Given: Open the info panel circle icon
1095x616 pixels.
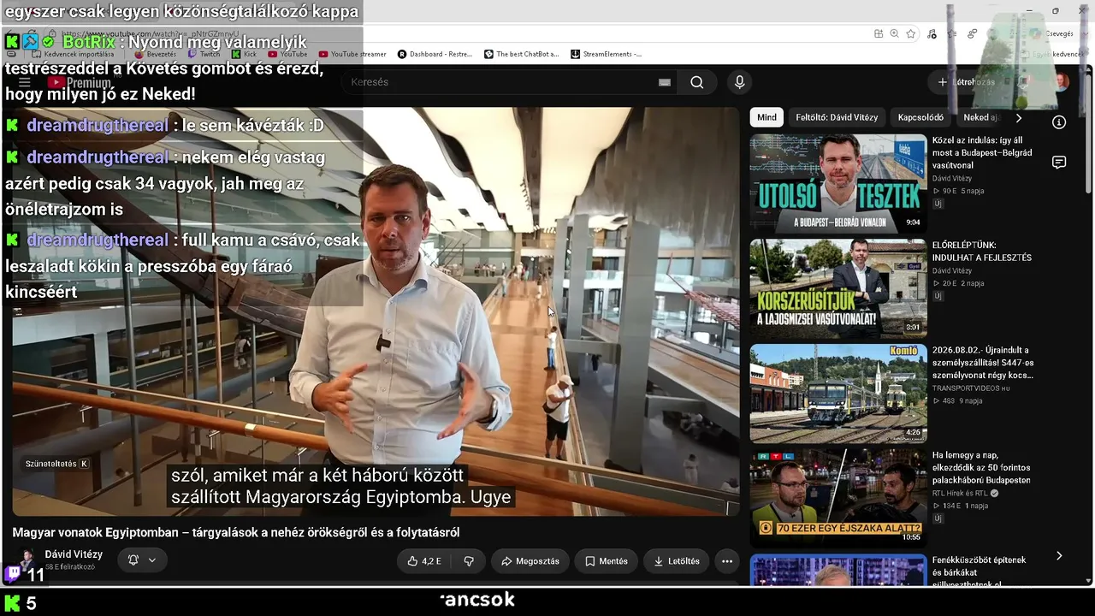Looking at the screenshot, I should click(1059, 122).
